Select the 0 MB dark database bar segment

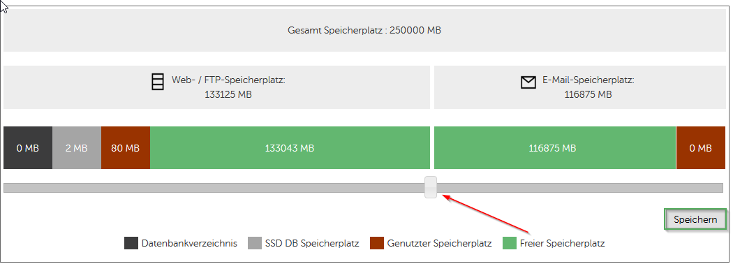(x=28, y=148)
